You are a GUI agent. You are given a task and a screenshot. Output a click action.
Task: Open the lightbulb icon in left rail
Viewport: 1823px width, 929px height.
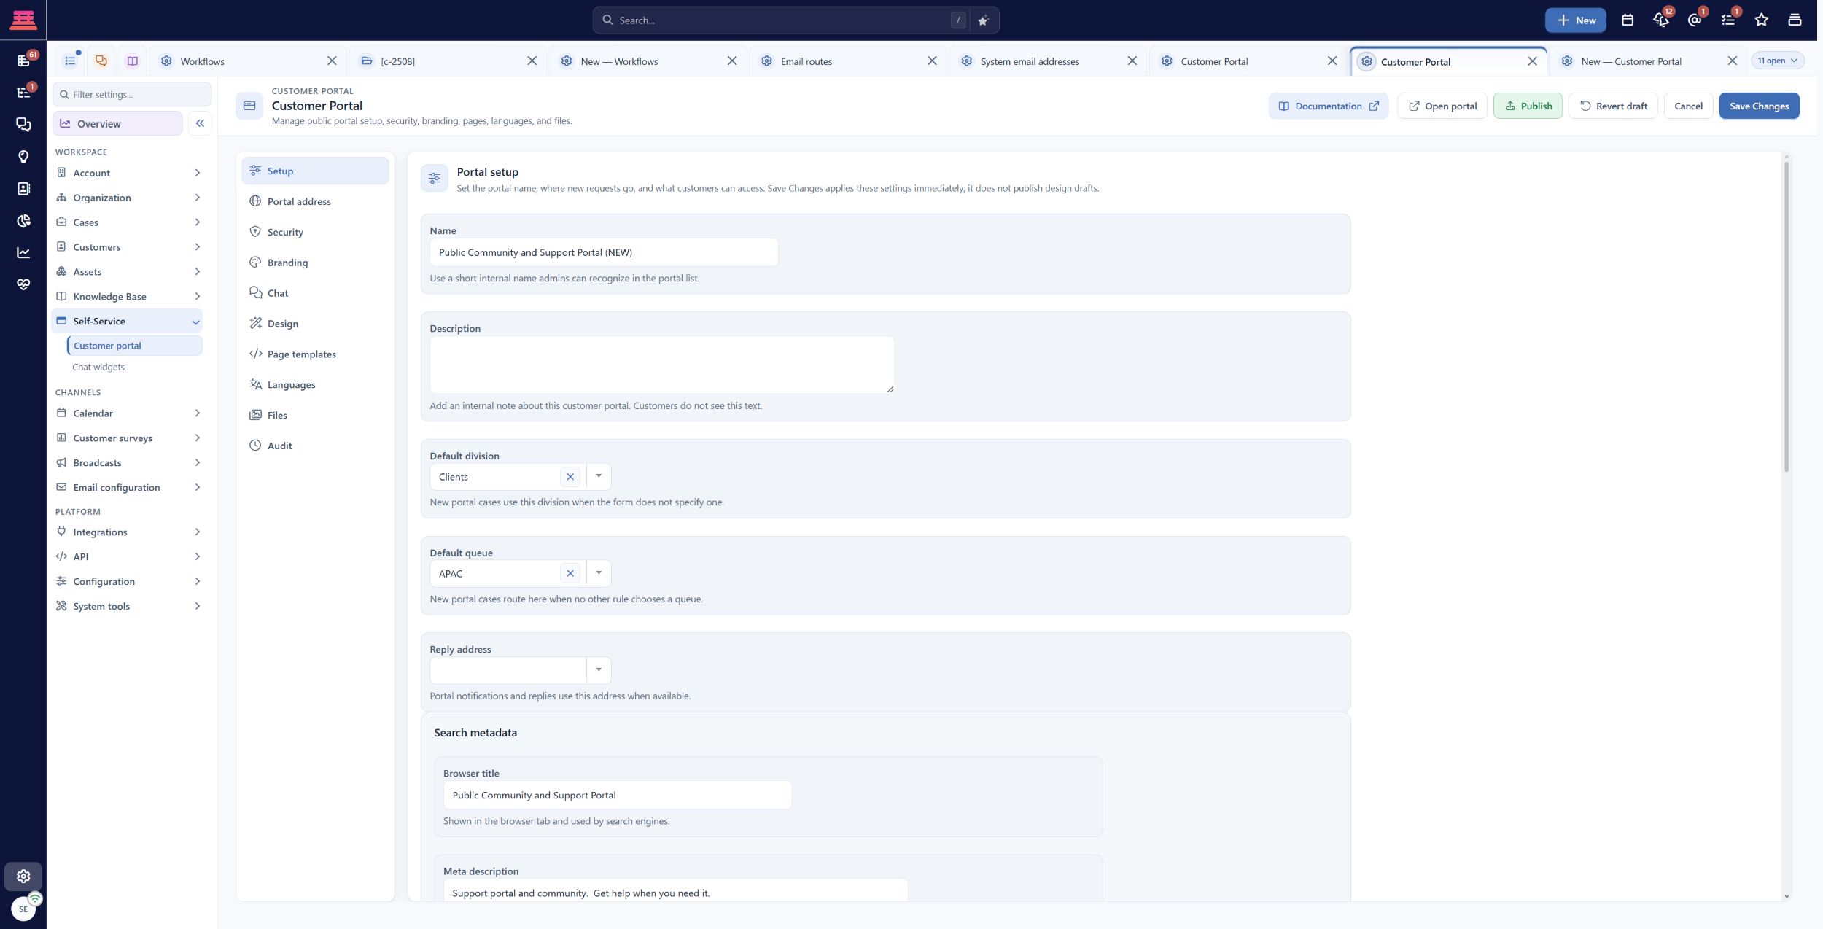[23, 157]
